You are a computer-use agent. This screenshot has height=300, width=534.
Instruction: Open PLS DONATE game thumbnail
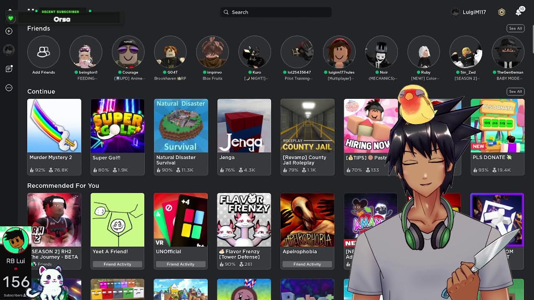497,126
